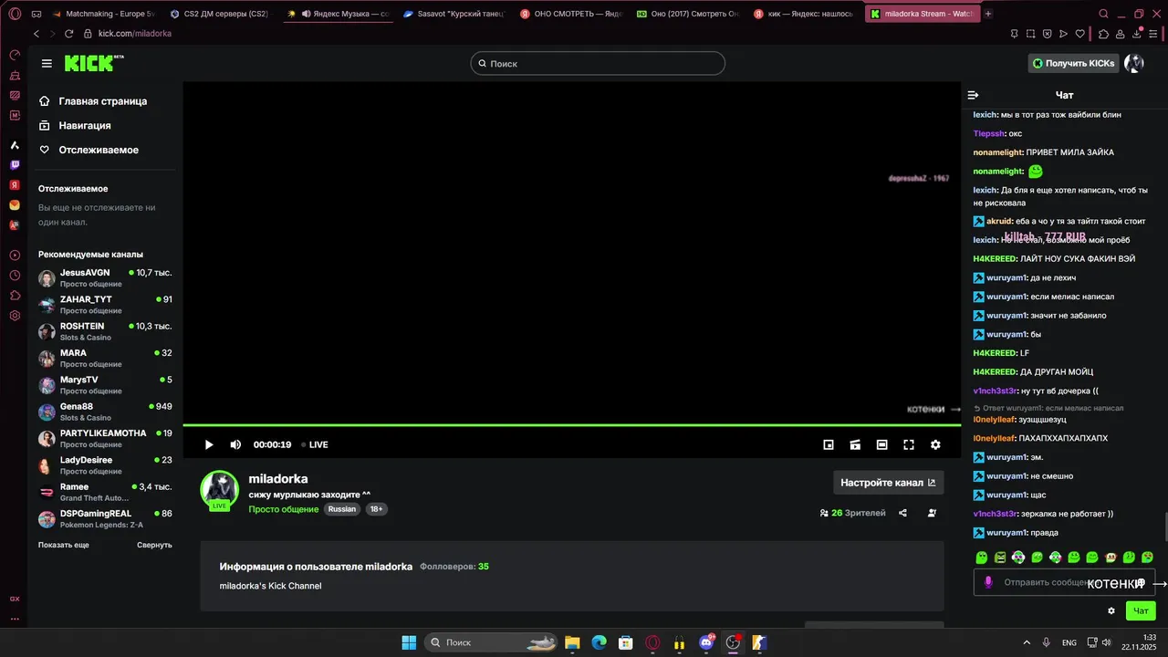
Task: Click the 18+ tag
Action: tap(377, 509)
